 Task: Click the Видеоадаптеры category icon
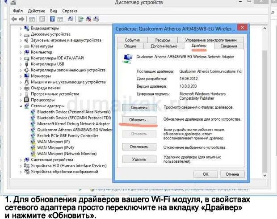(26, 28)
